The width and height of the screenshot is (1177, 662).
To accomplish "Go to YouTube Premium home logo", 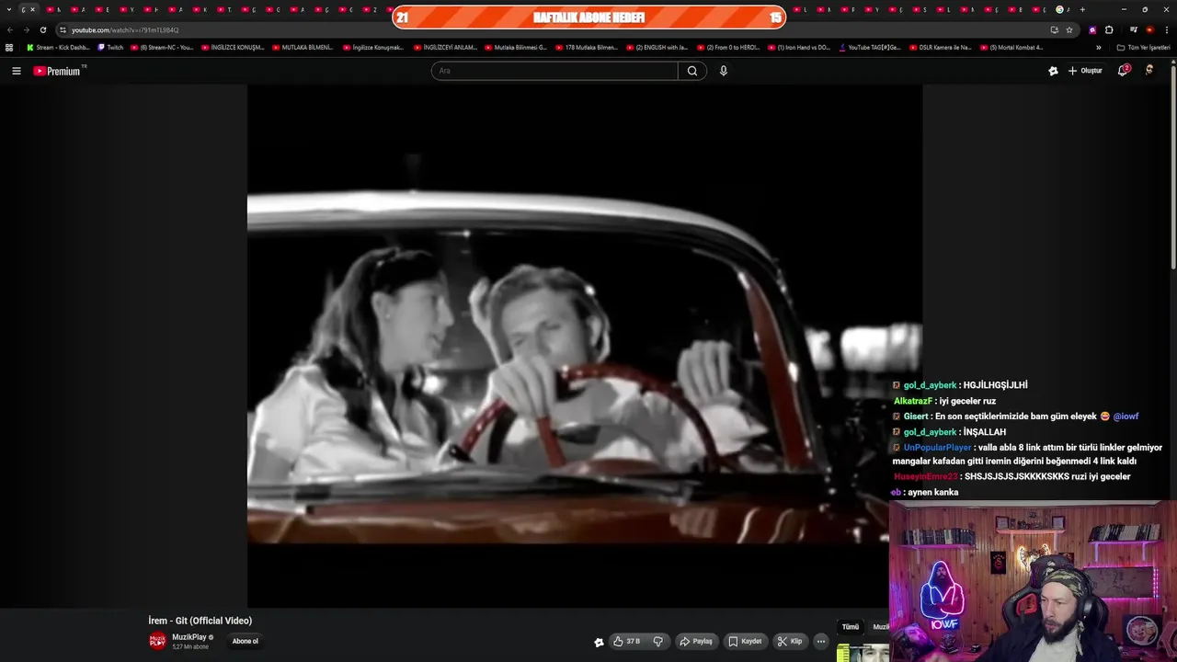I will [59, 71].
